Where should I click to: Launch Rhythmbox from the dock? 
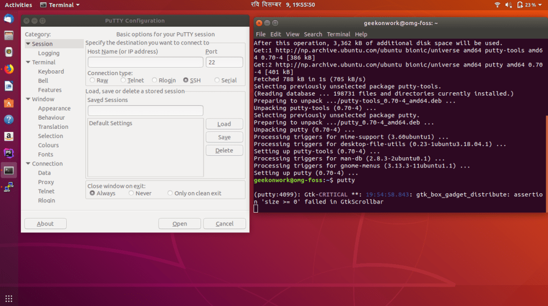[9, 52]
